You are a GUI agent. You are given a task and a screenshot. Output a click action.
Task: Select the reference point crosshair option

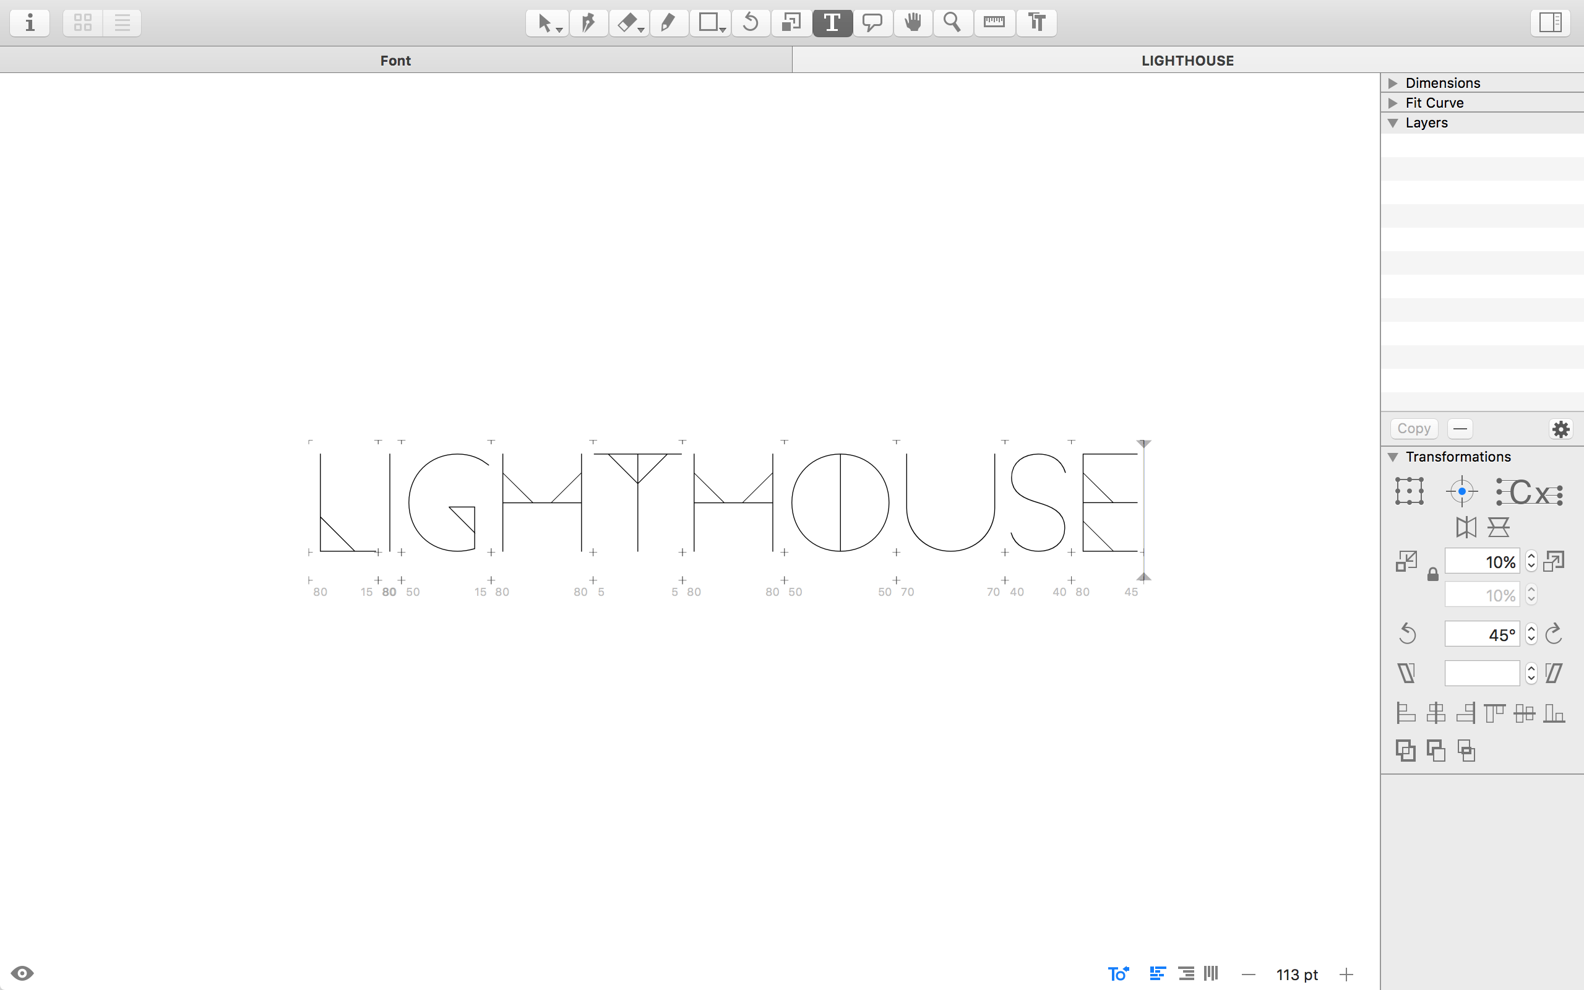tap(1461, 491)
